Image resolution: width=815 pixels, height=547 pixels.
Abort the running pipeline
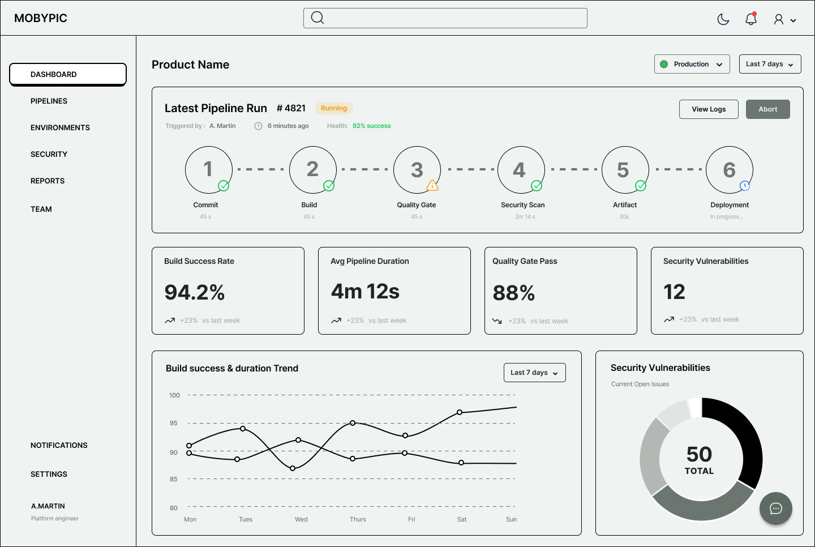pos(767,109)
